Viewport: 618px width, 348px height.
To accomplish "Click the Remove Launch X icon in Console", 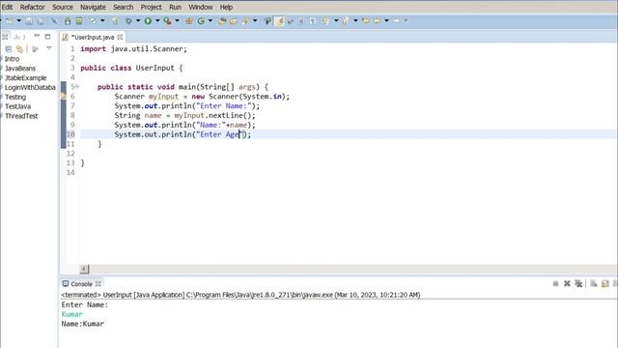I will point(567,283).
